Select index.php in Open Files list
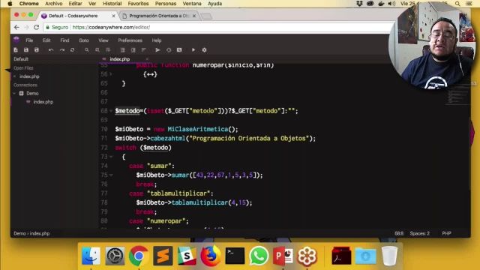This screenshot has width=480, height=270. [x=30, y=76]
